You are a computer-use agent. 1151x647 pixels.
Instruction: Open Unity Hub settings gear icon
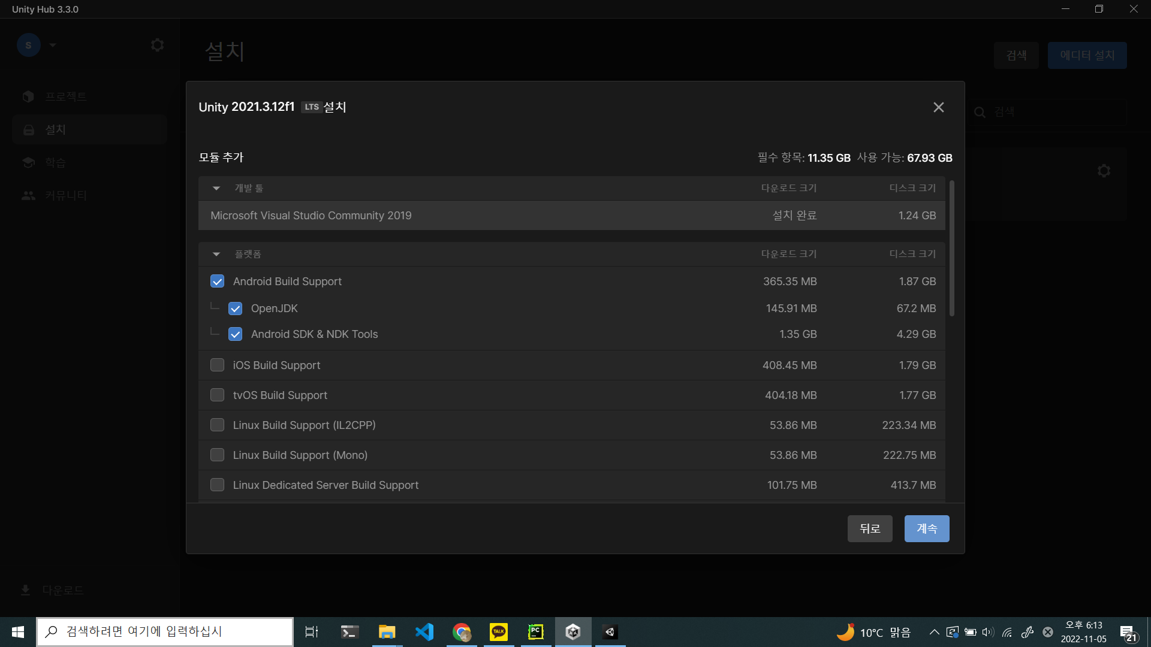157,45
